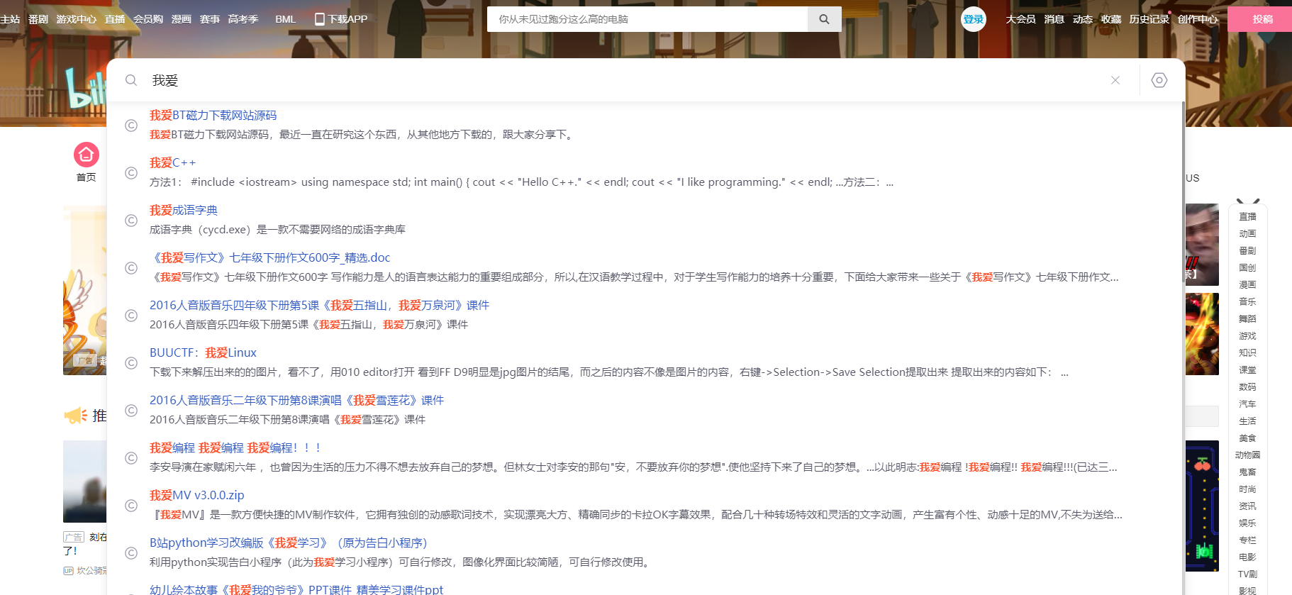The image size is (1292, 595).
Task: Open 高考季 in top navigation
Action: (243, 19)
